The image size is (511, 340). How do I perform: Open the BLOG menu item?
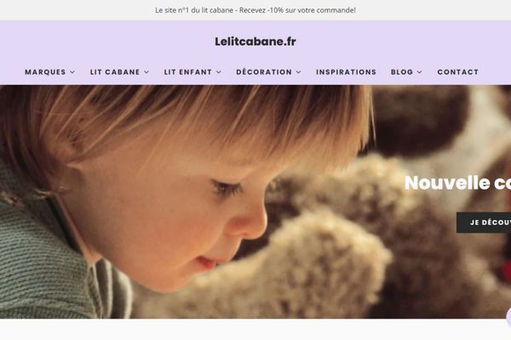[x=402, y=72]
